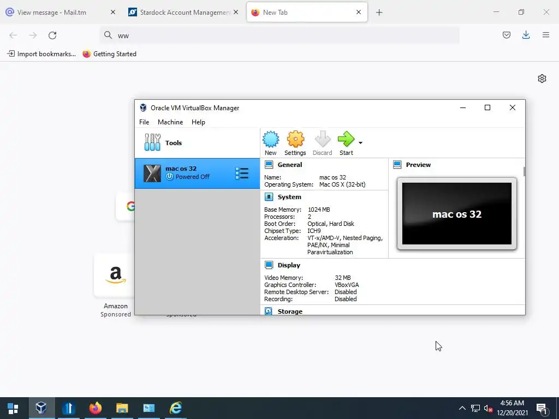The image size is (559, 419).
Task: Open the Help menu in VirtualBox
Action: tap(198, 122)
